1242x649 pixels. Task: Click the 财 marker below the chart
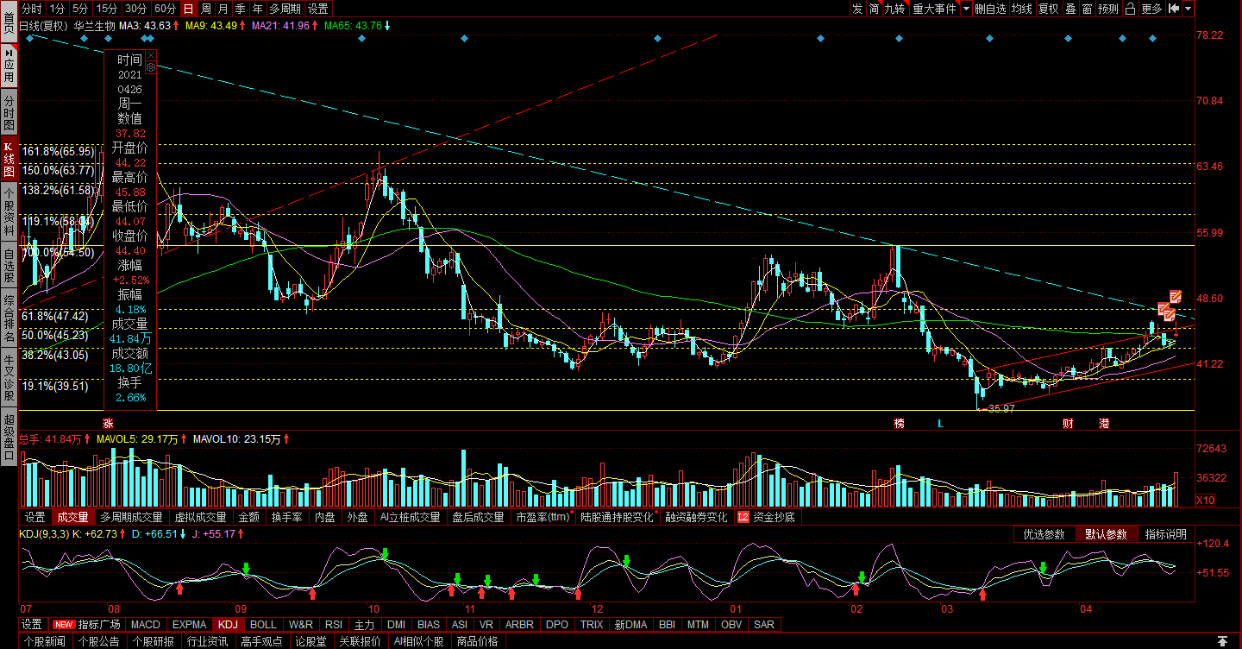click(x=1068, y=423)
